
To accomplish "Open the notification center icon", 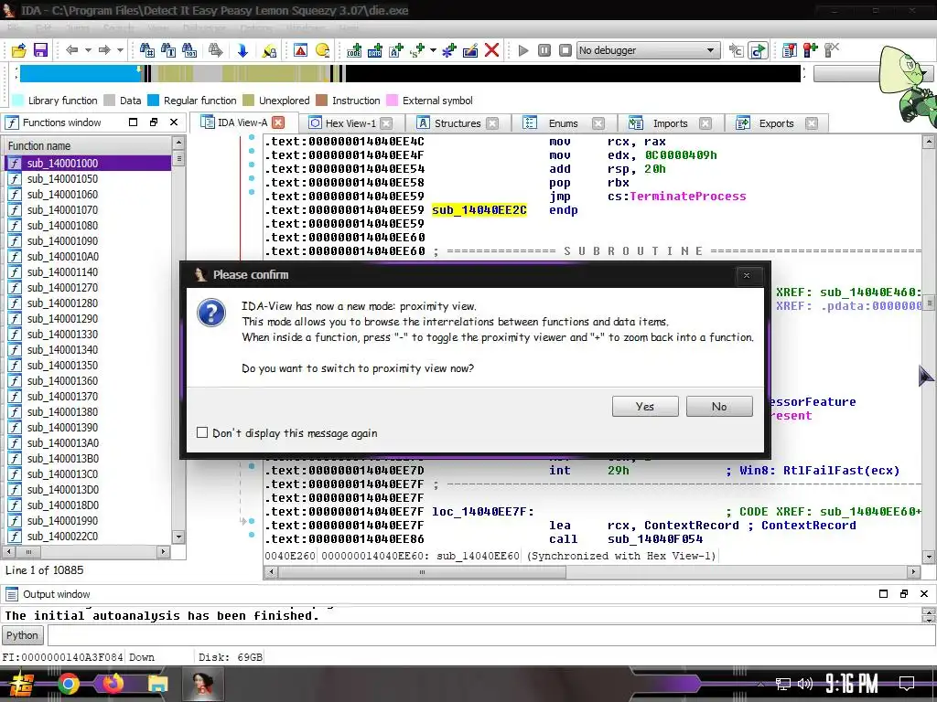I will pyautogui.click(x=907, y=684).
